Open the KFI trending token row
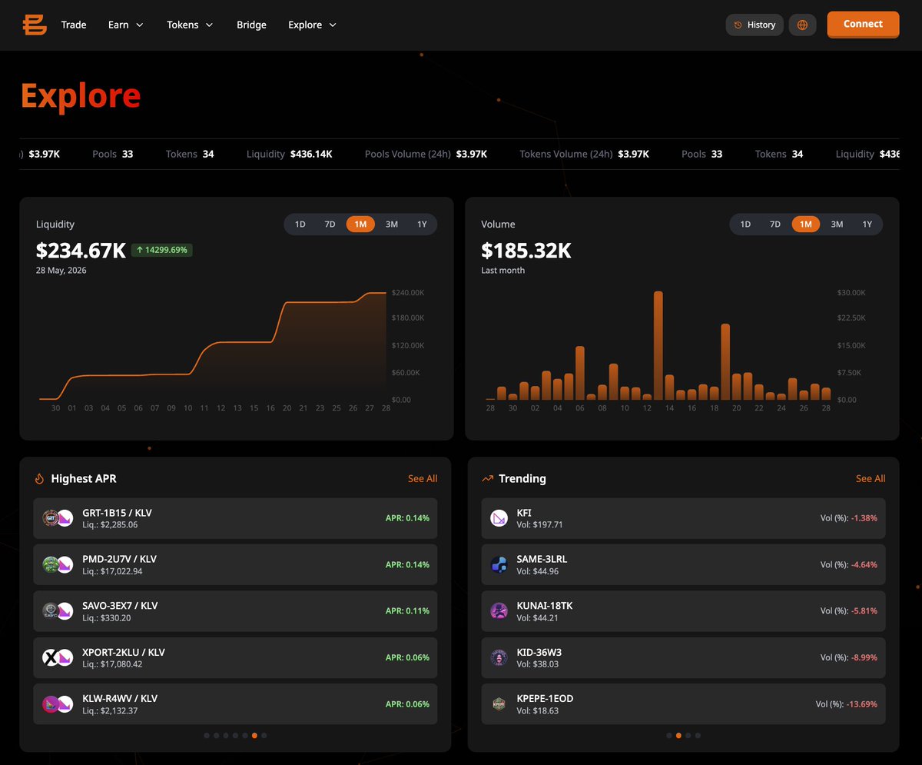 click(x=683, y=518)
